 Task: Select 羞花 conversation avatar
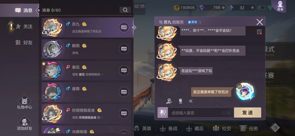[52, 71]
